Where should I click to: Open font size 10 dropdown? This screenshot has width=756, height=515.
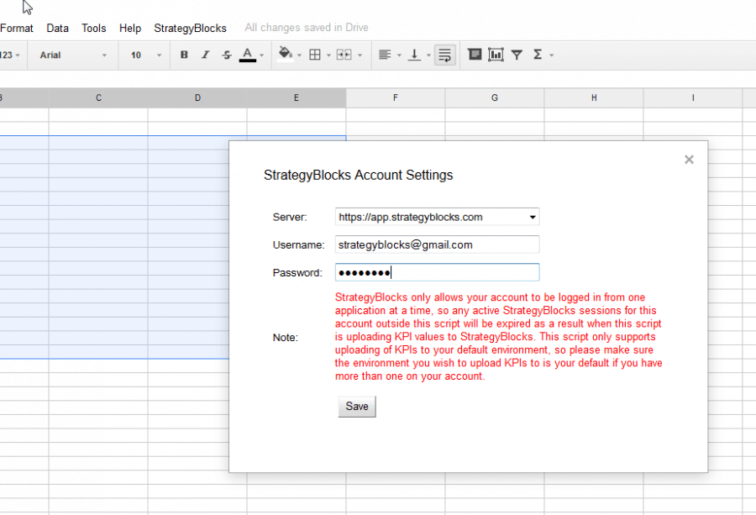(145, 55)
